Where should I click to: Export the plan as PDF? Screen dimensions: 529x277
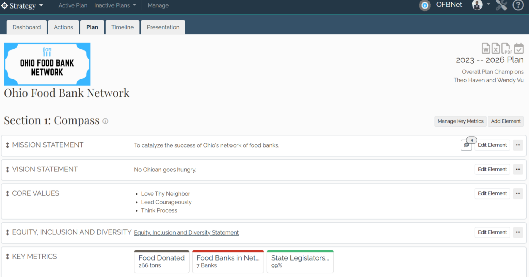tap(506, 49)
